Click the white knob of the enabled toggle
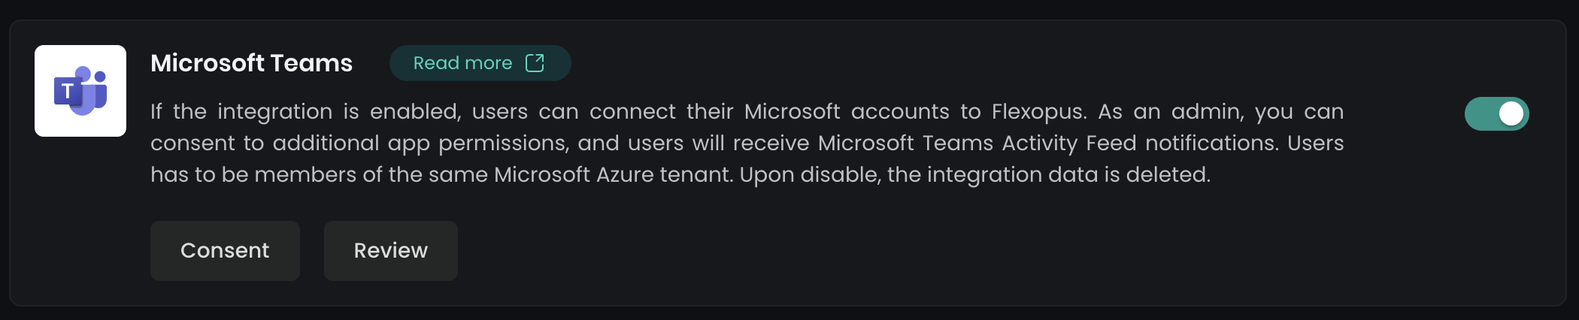1579x320 pixels. [1511, 114]
